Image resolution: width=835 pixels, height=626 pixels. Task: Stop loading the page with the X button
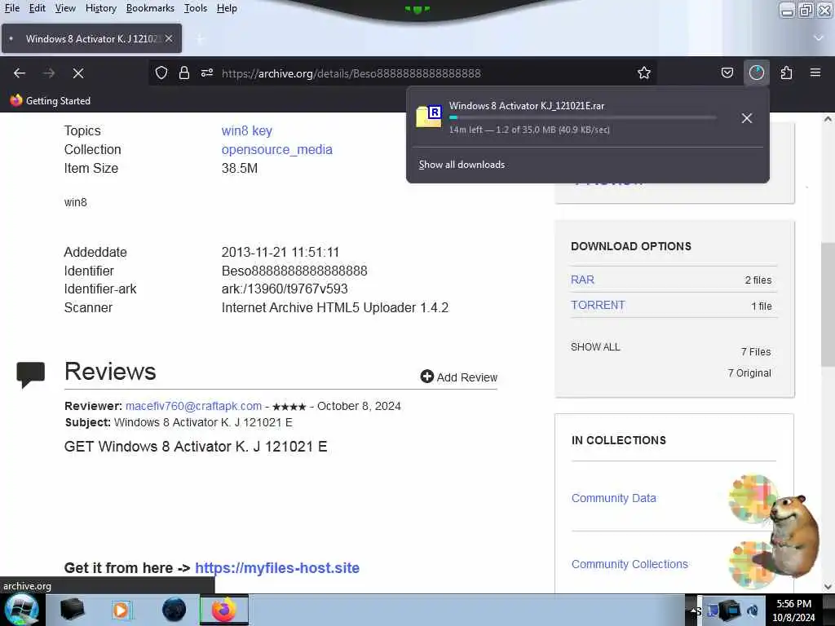tap(78, 73)
